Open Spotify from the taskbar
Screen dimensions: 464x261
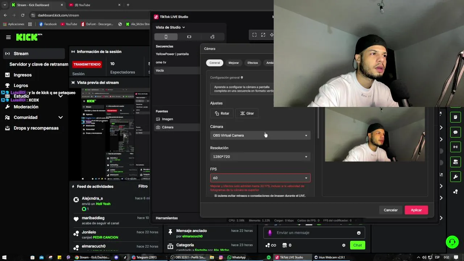click(269, 257)
